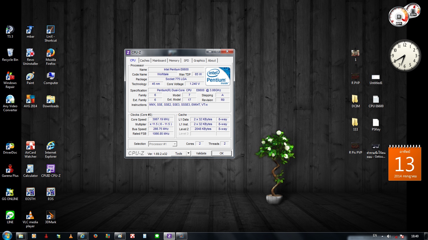Launch DriverDoc desktop shortcut

[10, 147]
